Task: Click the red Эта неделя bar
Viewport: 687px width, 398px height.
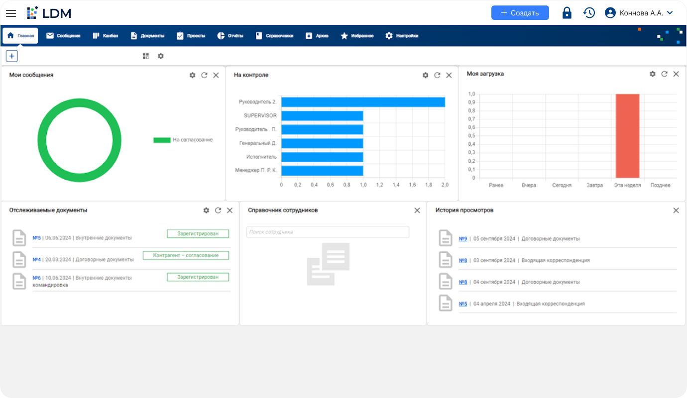Action: [x=627, y=136]
